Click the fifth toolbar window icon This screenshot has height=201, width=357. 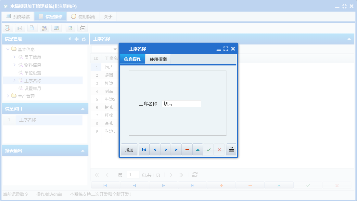pos(57,28)
